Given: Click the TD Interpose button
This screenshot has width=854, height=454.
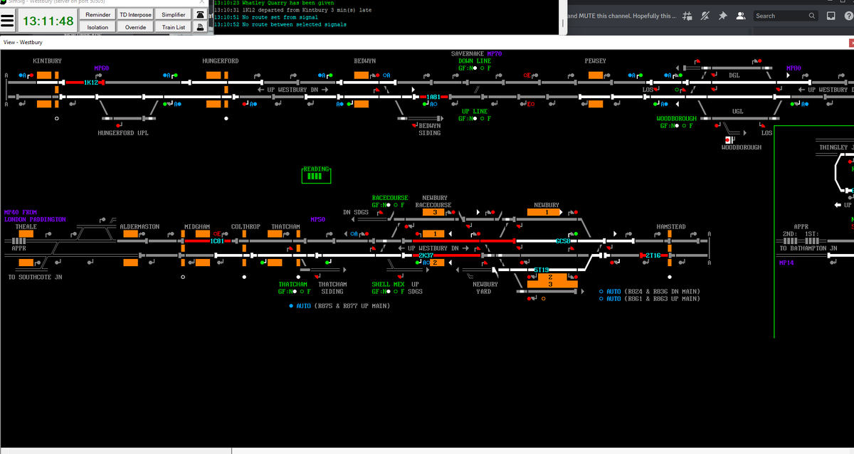Looking at the screenshot, I should [135, 15].
